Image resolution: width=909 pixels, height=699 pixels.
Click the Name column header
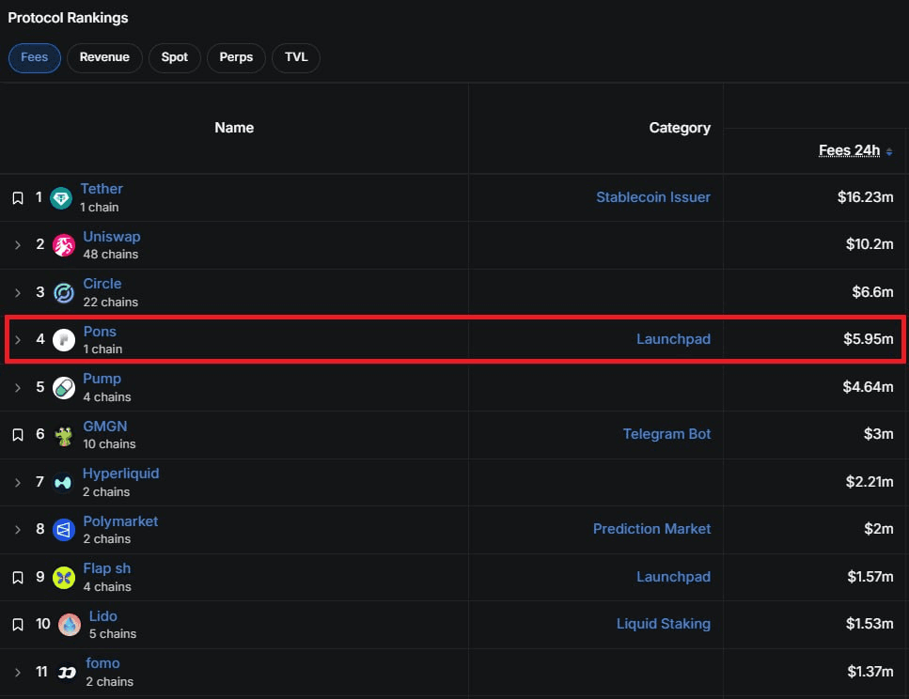(234, 128)
